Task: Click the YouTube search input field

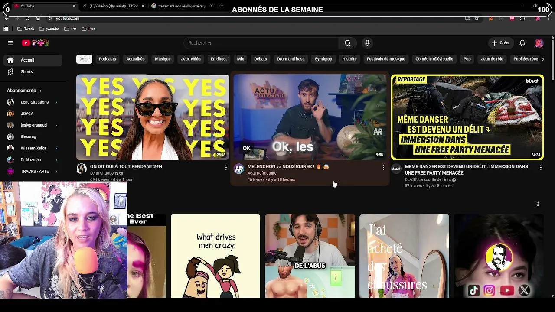Action: 261,43
